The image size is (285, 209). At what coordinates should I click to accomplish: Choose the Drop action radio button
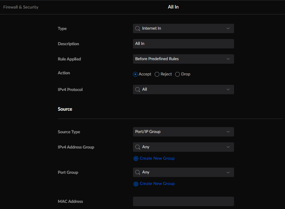178,74
